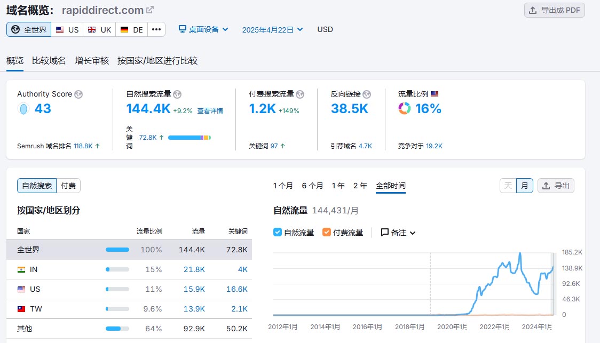
Task: Select the 全世界 region filter
Action: [29, 29]
